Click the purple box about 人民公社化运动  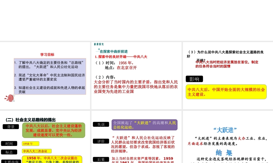click(144, 125)
